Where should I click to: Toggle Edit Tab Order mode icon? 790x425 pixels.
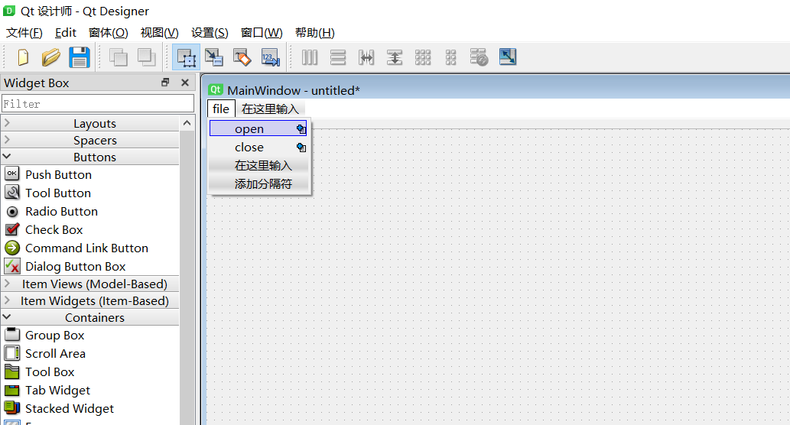tap(271, 57)
